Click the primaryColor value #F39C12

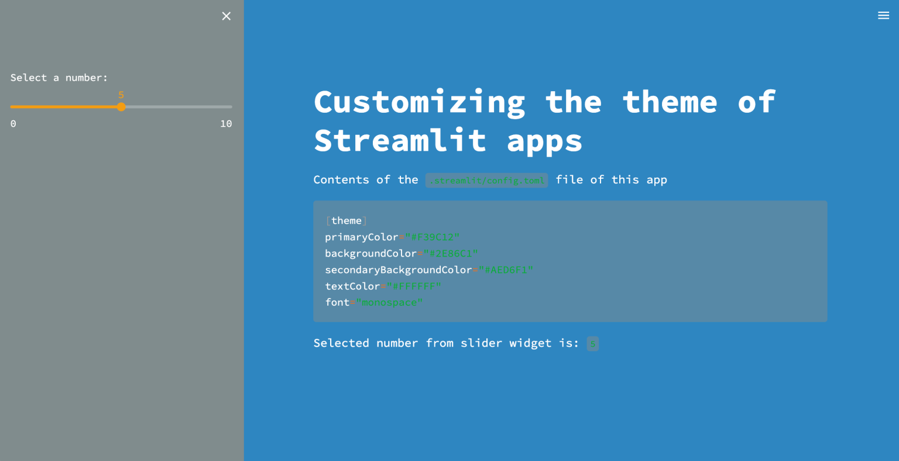tap(432, 237)
